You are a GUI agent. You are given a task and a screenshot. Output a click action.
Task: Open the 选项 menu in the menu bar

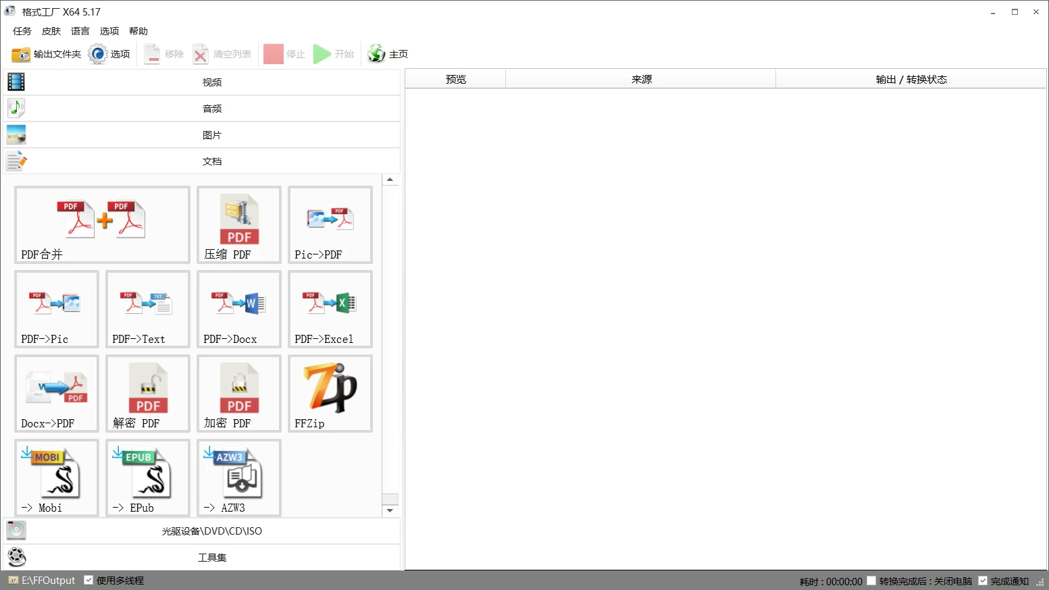click(109, 31)
